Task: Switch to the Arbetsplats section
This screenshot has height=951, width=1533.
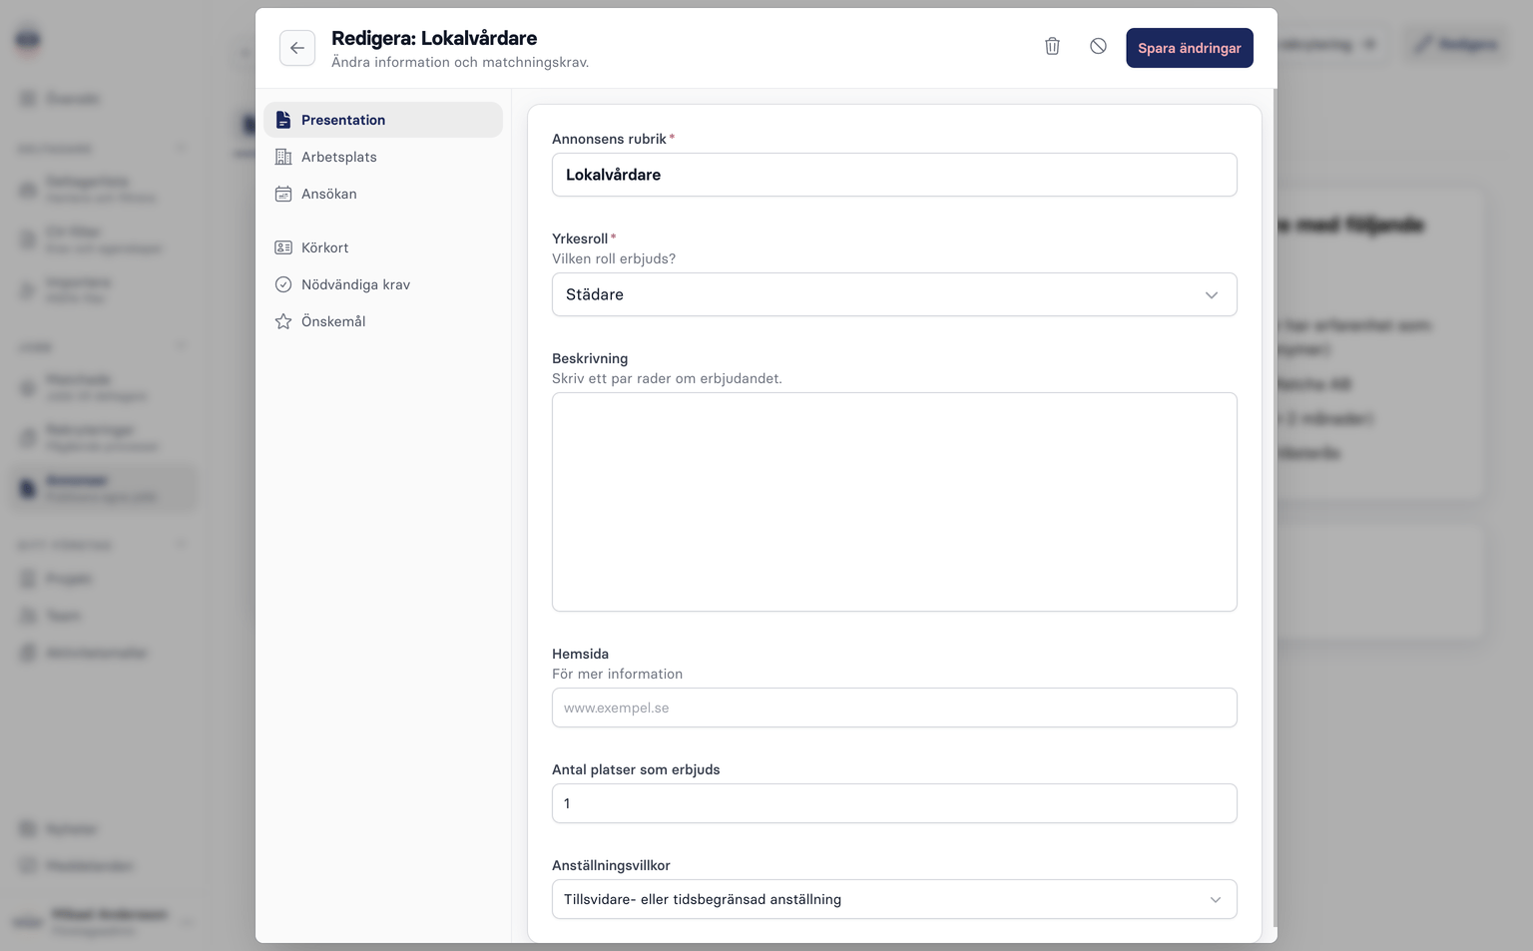Action: [x=339, y=157]
